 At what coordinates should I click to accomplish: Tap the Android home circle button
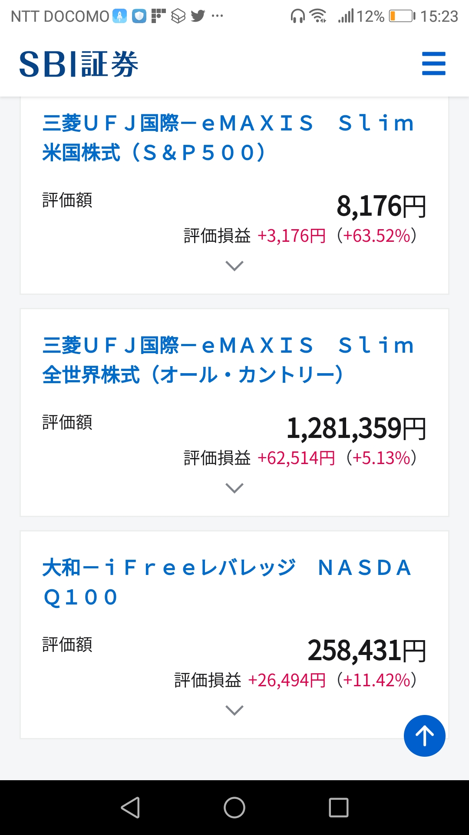pyautogui.click(x=234, y=808)
